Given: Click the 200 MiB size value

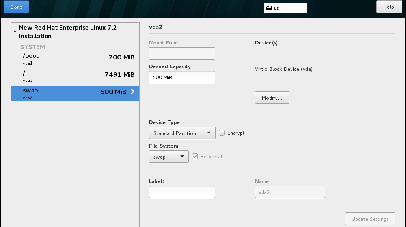Looking at the screenshot, I should pyautogui.click(x=122, y=57).
